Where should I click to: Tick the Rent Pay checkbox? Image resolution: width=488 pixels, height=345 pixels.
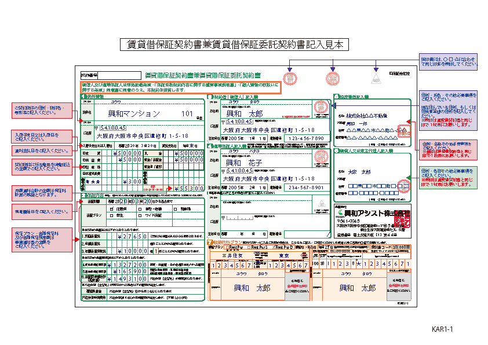coord(227,247)
